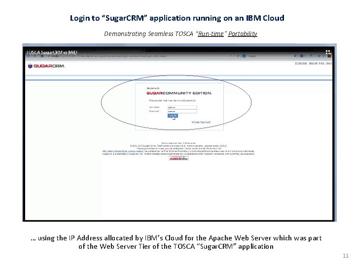Click the SugarCRM logo in the header
The width and height of the screenshot is (355, 266).
tap(46, 66)
